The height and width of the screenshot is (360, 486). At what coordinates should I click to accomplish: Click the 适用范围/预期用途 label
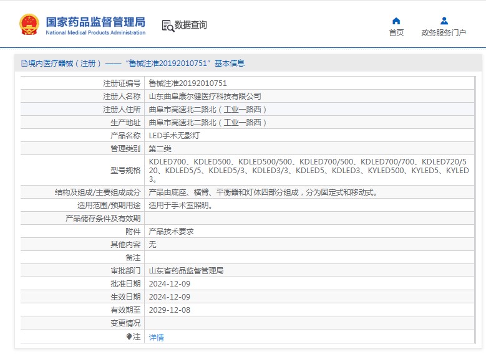click(109, 206)
